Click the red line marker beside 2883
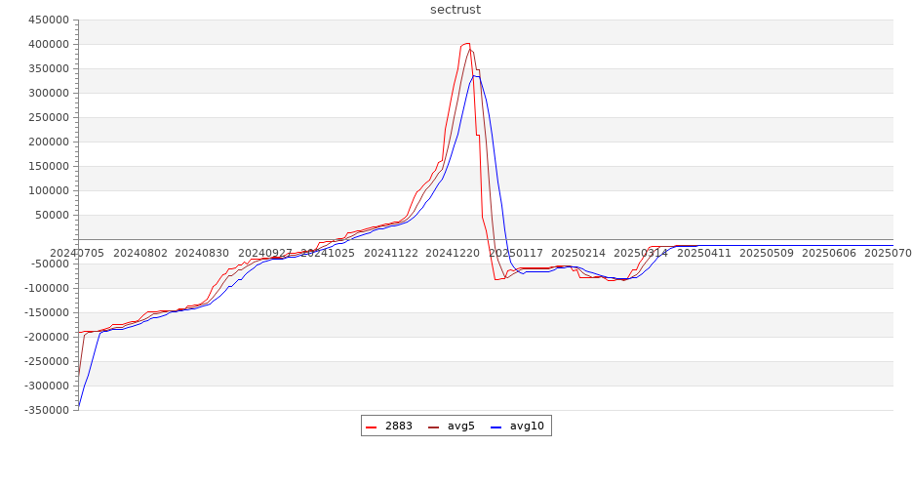 (372, 427)
